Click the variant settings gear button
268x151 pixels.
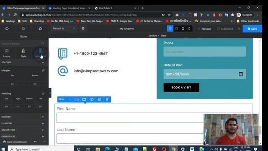point(83,29)
